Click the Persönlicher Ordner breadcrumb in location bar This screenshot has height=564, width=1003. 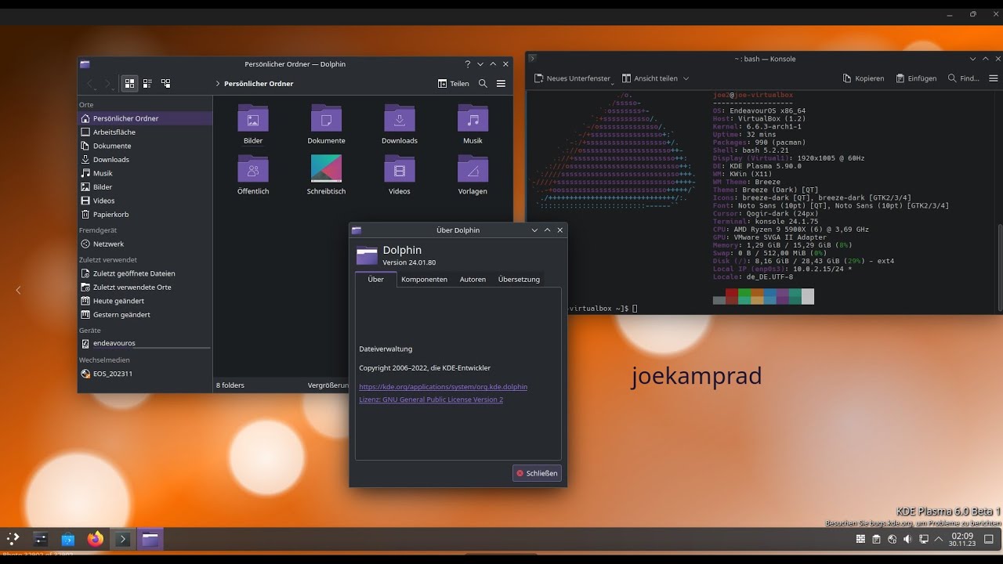tap(259, 84)
